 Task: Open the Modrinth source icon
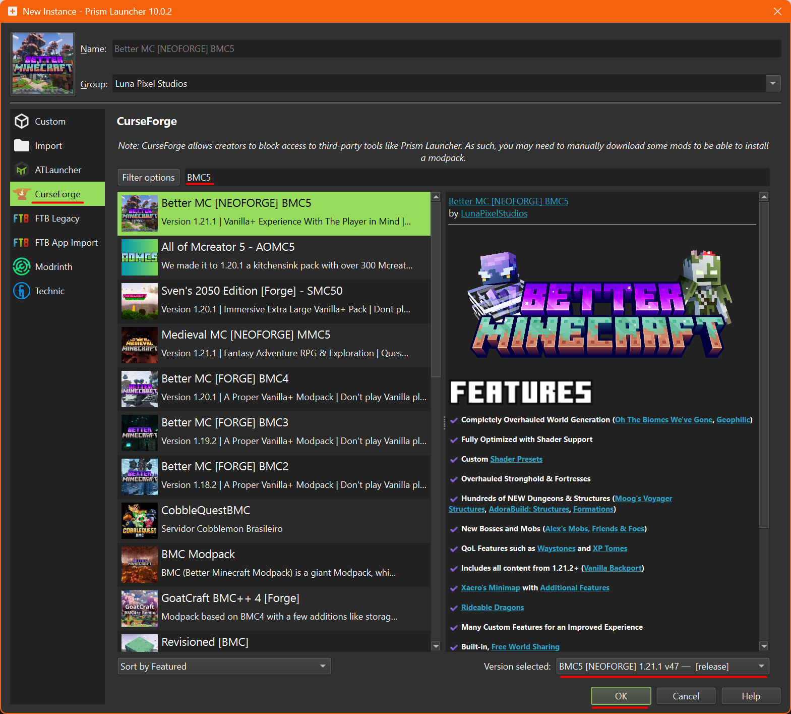click(x=22, y=267)
